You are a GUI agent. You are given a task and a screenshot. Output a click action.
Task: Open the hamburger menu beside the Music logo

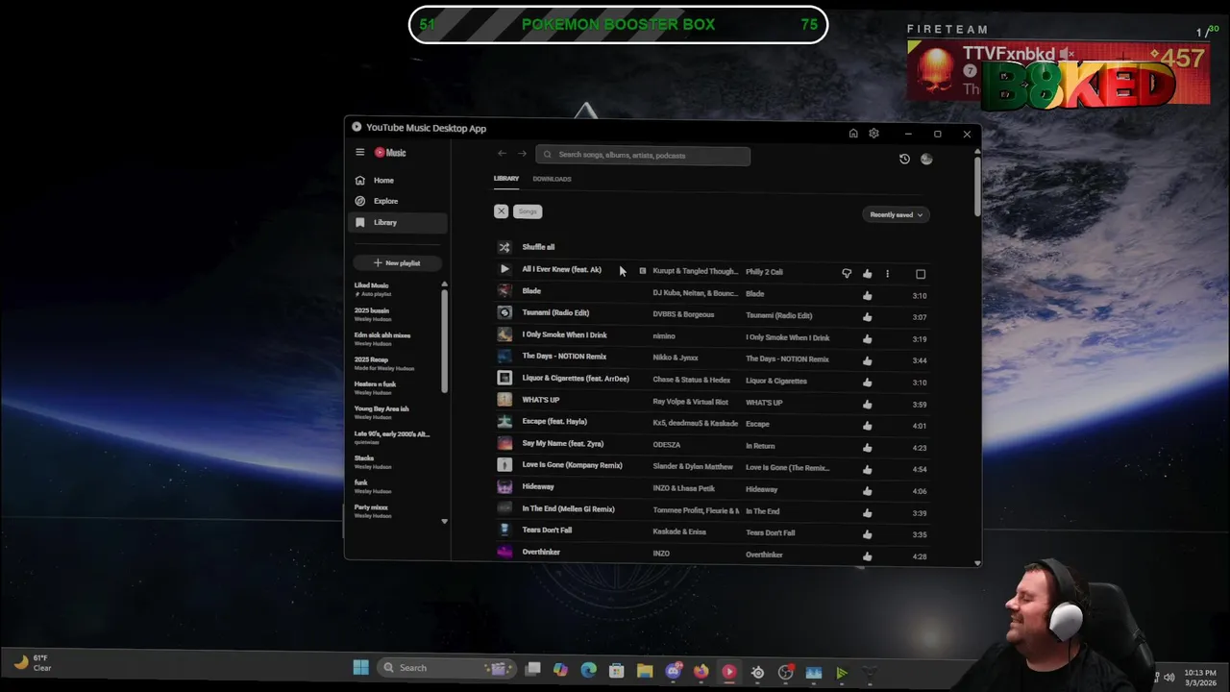(360, 152)
